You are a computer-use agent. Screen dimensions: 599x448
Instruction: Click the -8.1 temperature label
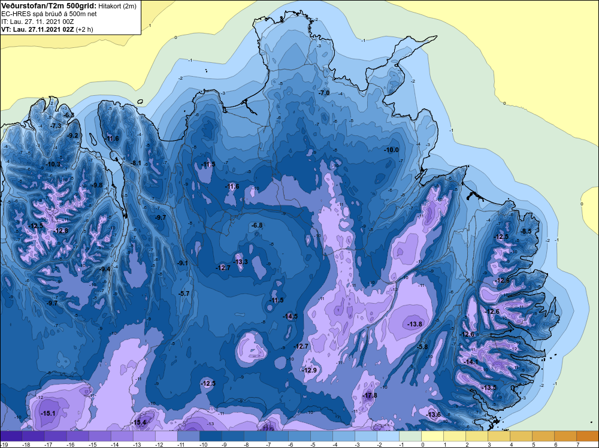click(136, 164)
